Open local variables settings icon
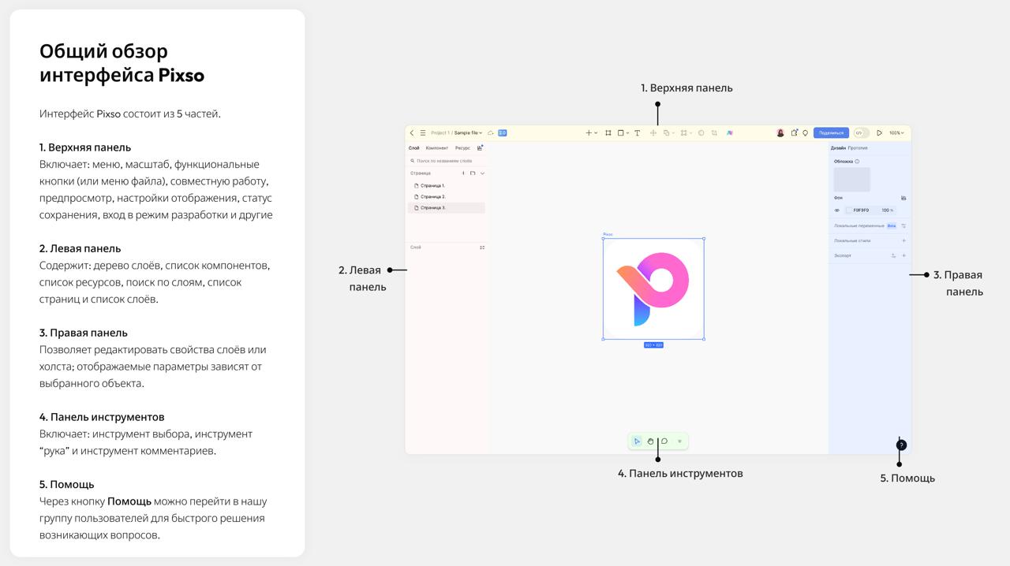The height and width of the screenshot is (566, 1010). pos(903,225)
